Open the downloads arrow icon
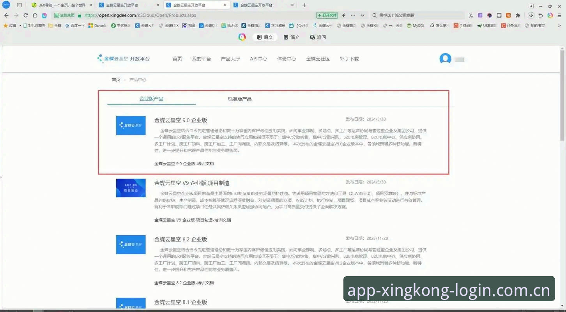 (x=531, y=15)
